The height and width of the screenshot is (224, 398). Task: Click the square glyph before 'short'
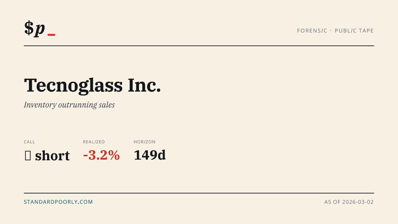point(28,156)
